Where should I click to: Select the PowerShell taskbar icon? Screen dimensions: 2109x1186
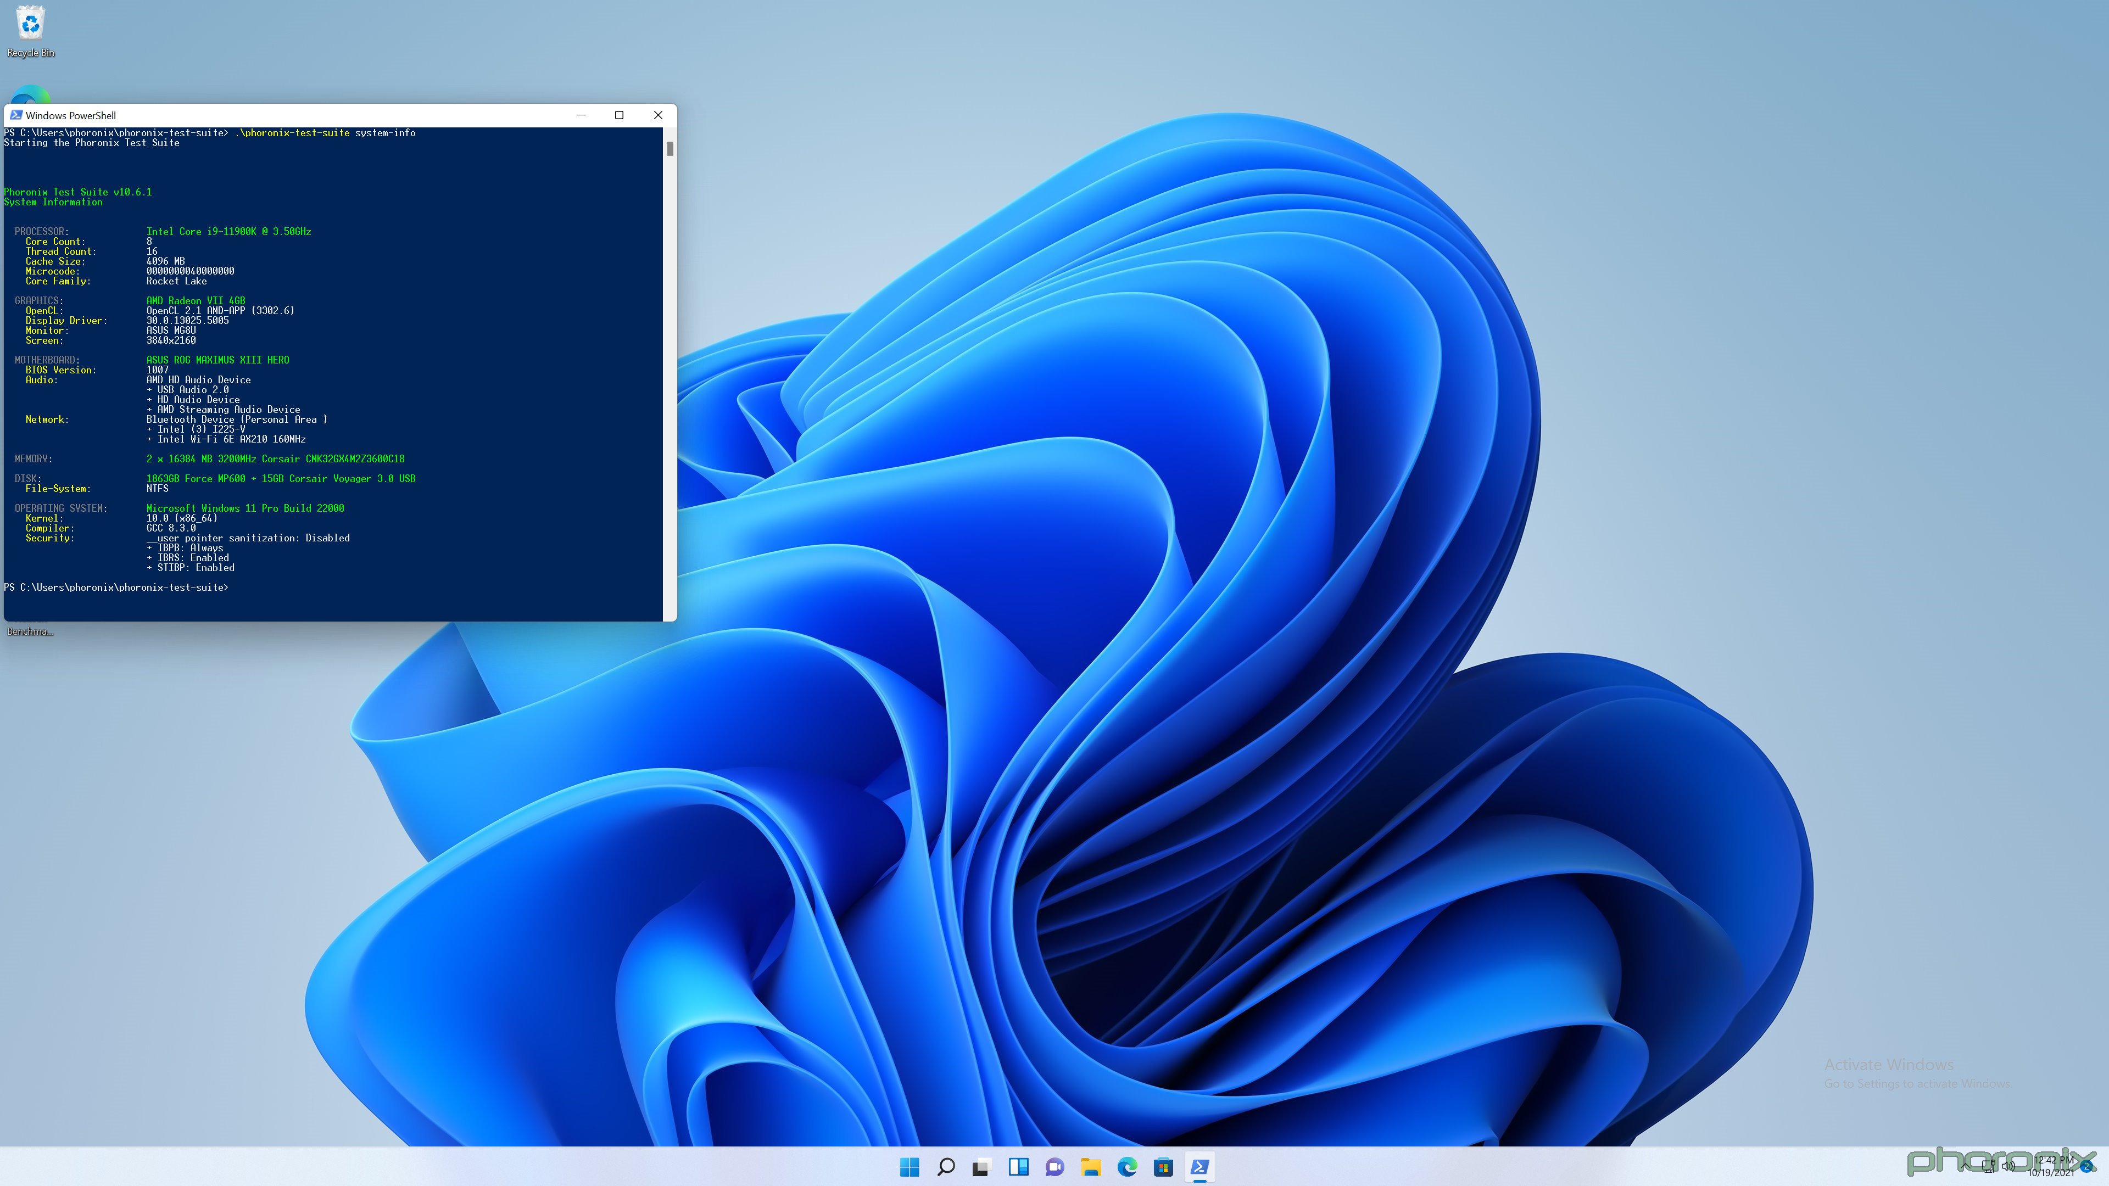(1199, 1167)
